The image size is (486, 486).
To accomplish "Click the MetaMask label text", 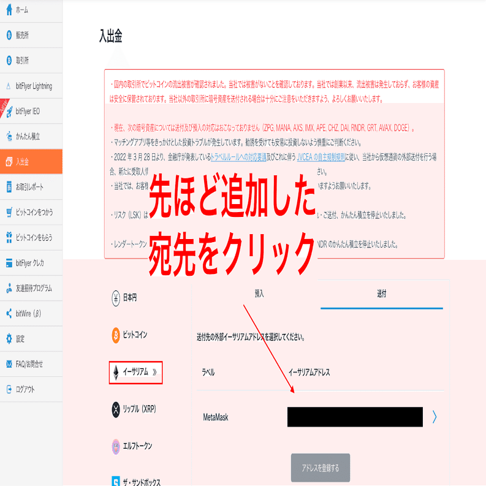I will pos(215,417).
